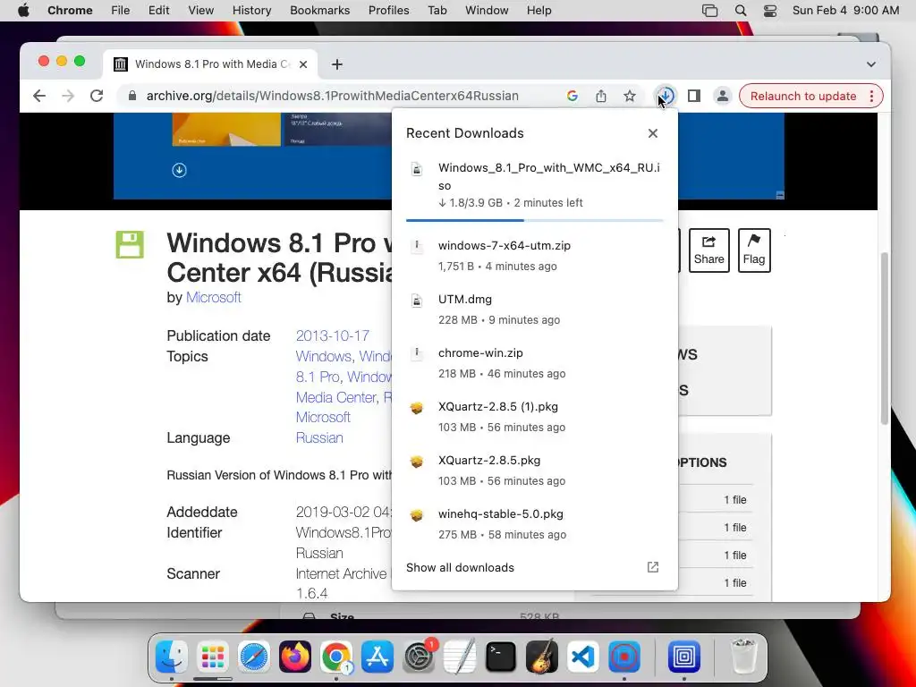Open the Window menu
Image resolution: width=916 pixels, height=687 pixels.
487,11
